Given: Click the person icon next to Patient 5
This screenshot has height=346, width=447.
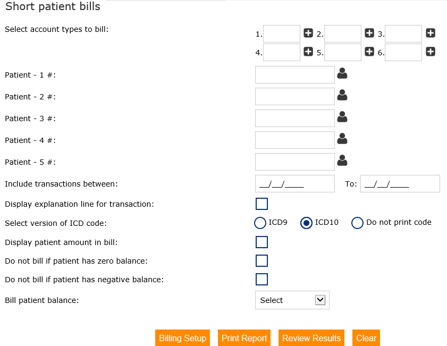Looking at the screenshot, I should click(342, 161).
